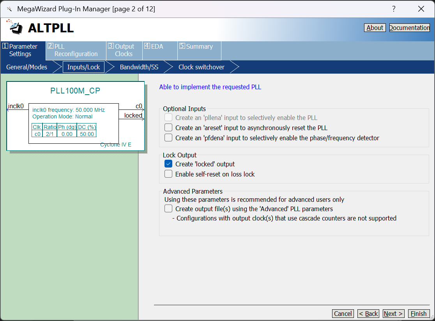Click the 'Ph (dg)' column header

[67, 127]
